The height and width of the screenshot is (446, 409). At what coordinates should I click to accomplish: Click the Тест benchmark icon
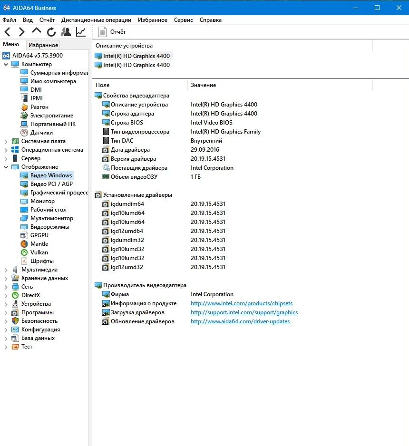(15, 347)
